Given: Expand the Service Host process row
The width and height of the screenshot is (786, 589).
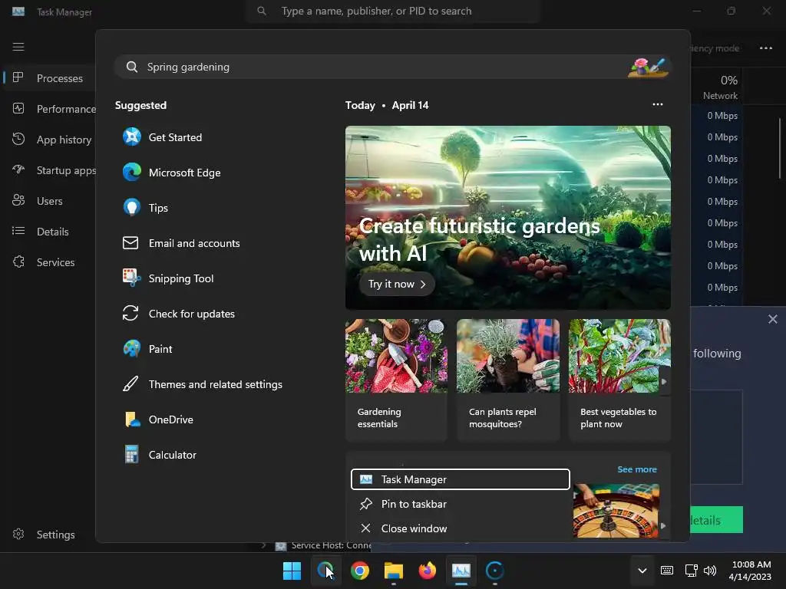Looking at the screenshot, I should (x=264, y=545).
